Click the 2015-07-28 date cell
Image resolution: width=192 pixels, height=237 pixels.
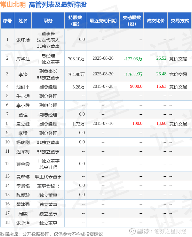coord(103,86)
